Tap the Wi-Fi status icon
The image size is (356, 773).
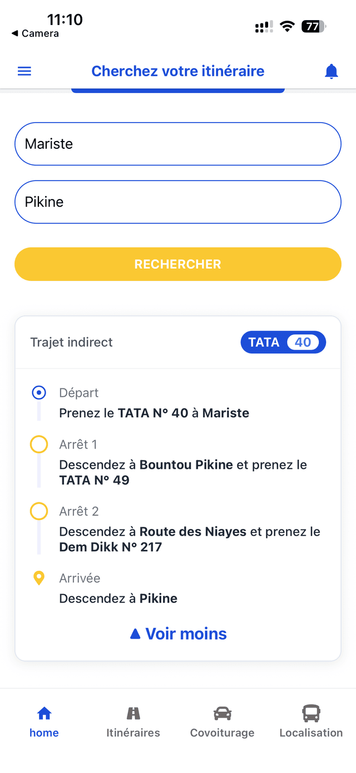coord(287,26)
